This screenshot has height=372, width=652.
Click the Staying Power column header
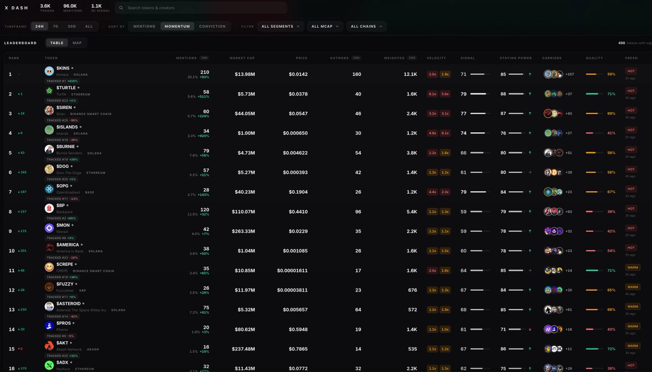[516, 57]
